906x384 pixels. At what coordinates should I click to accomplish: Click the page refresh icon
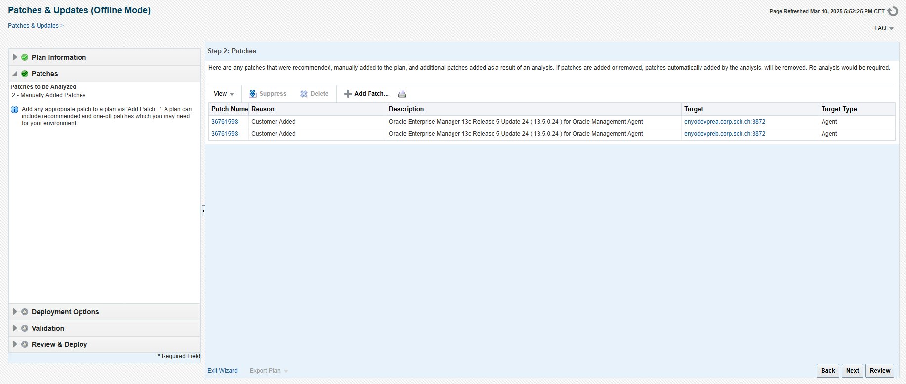(x=892, y=11)
